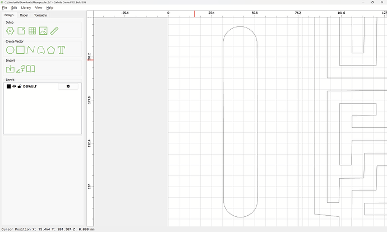Toggle lock on DEFAULT layer

[20, 86]
